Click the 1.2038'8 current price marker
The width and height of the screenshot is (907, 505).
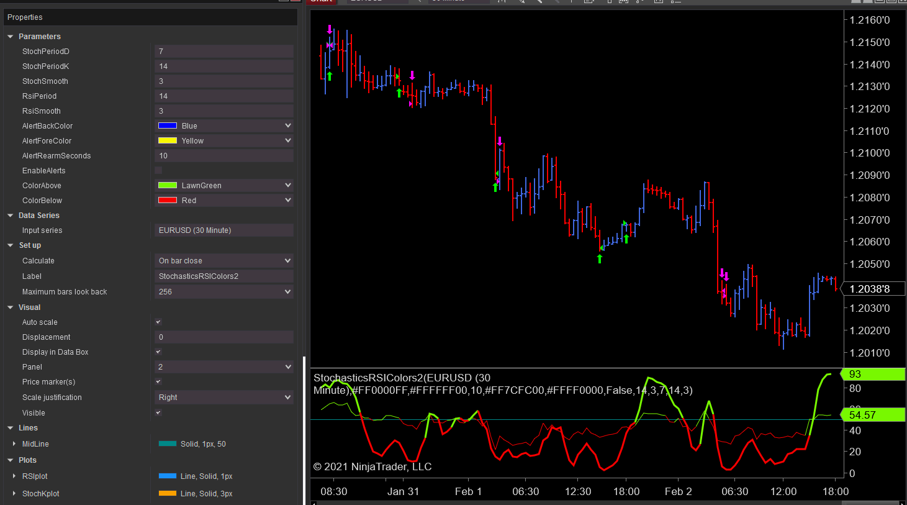click(x=873, y=289)
